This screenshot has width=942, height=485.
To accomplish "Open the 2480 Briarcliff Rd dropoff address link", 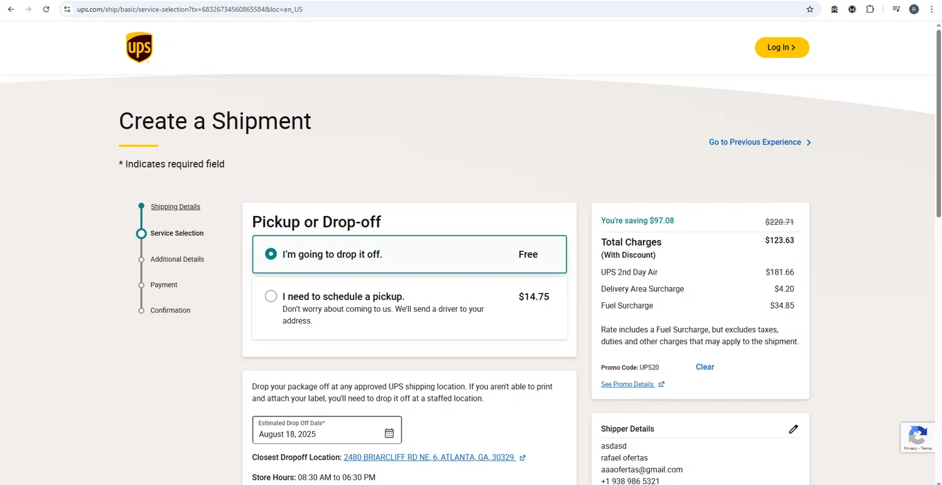I will (x=429, y=457).
